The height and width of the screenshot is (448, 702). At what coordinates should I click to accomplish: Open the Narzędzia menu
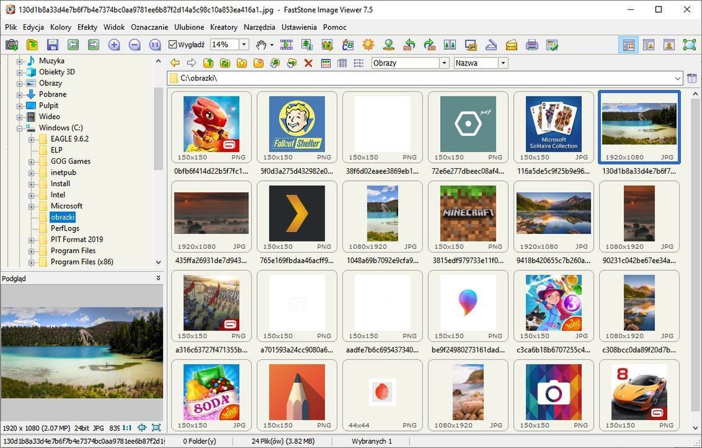(x=259, y=27)
